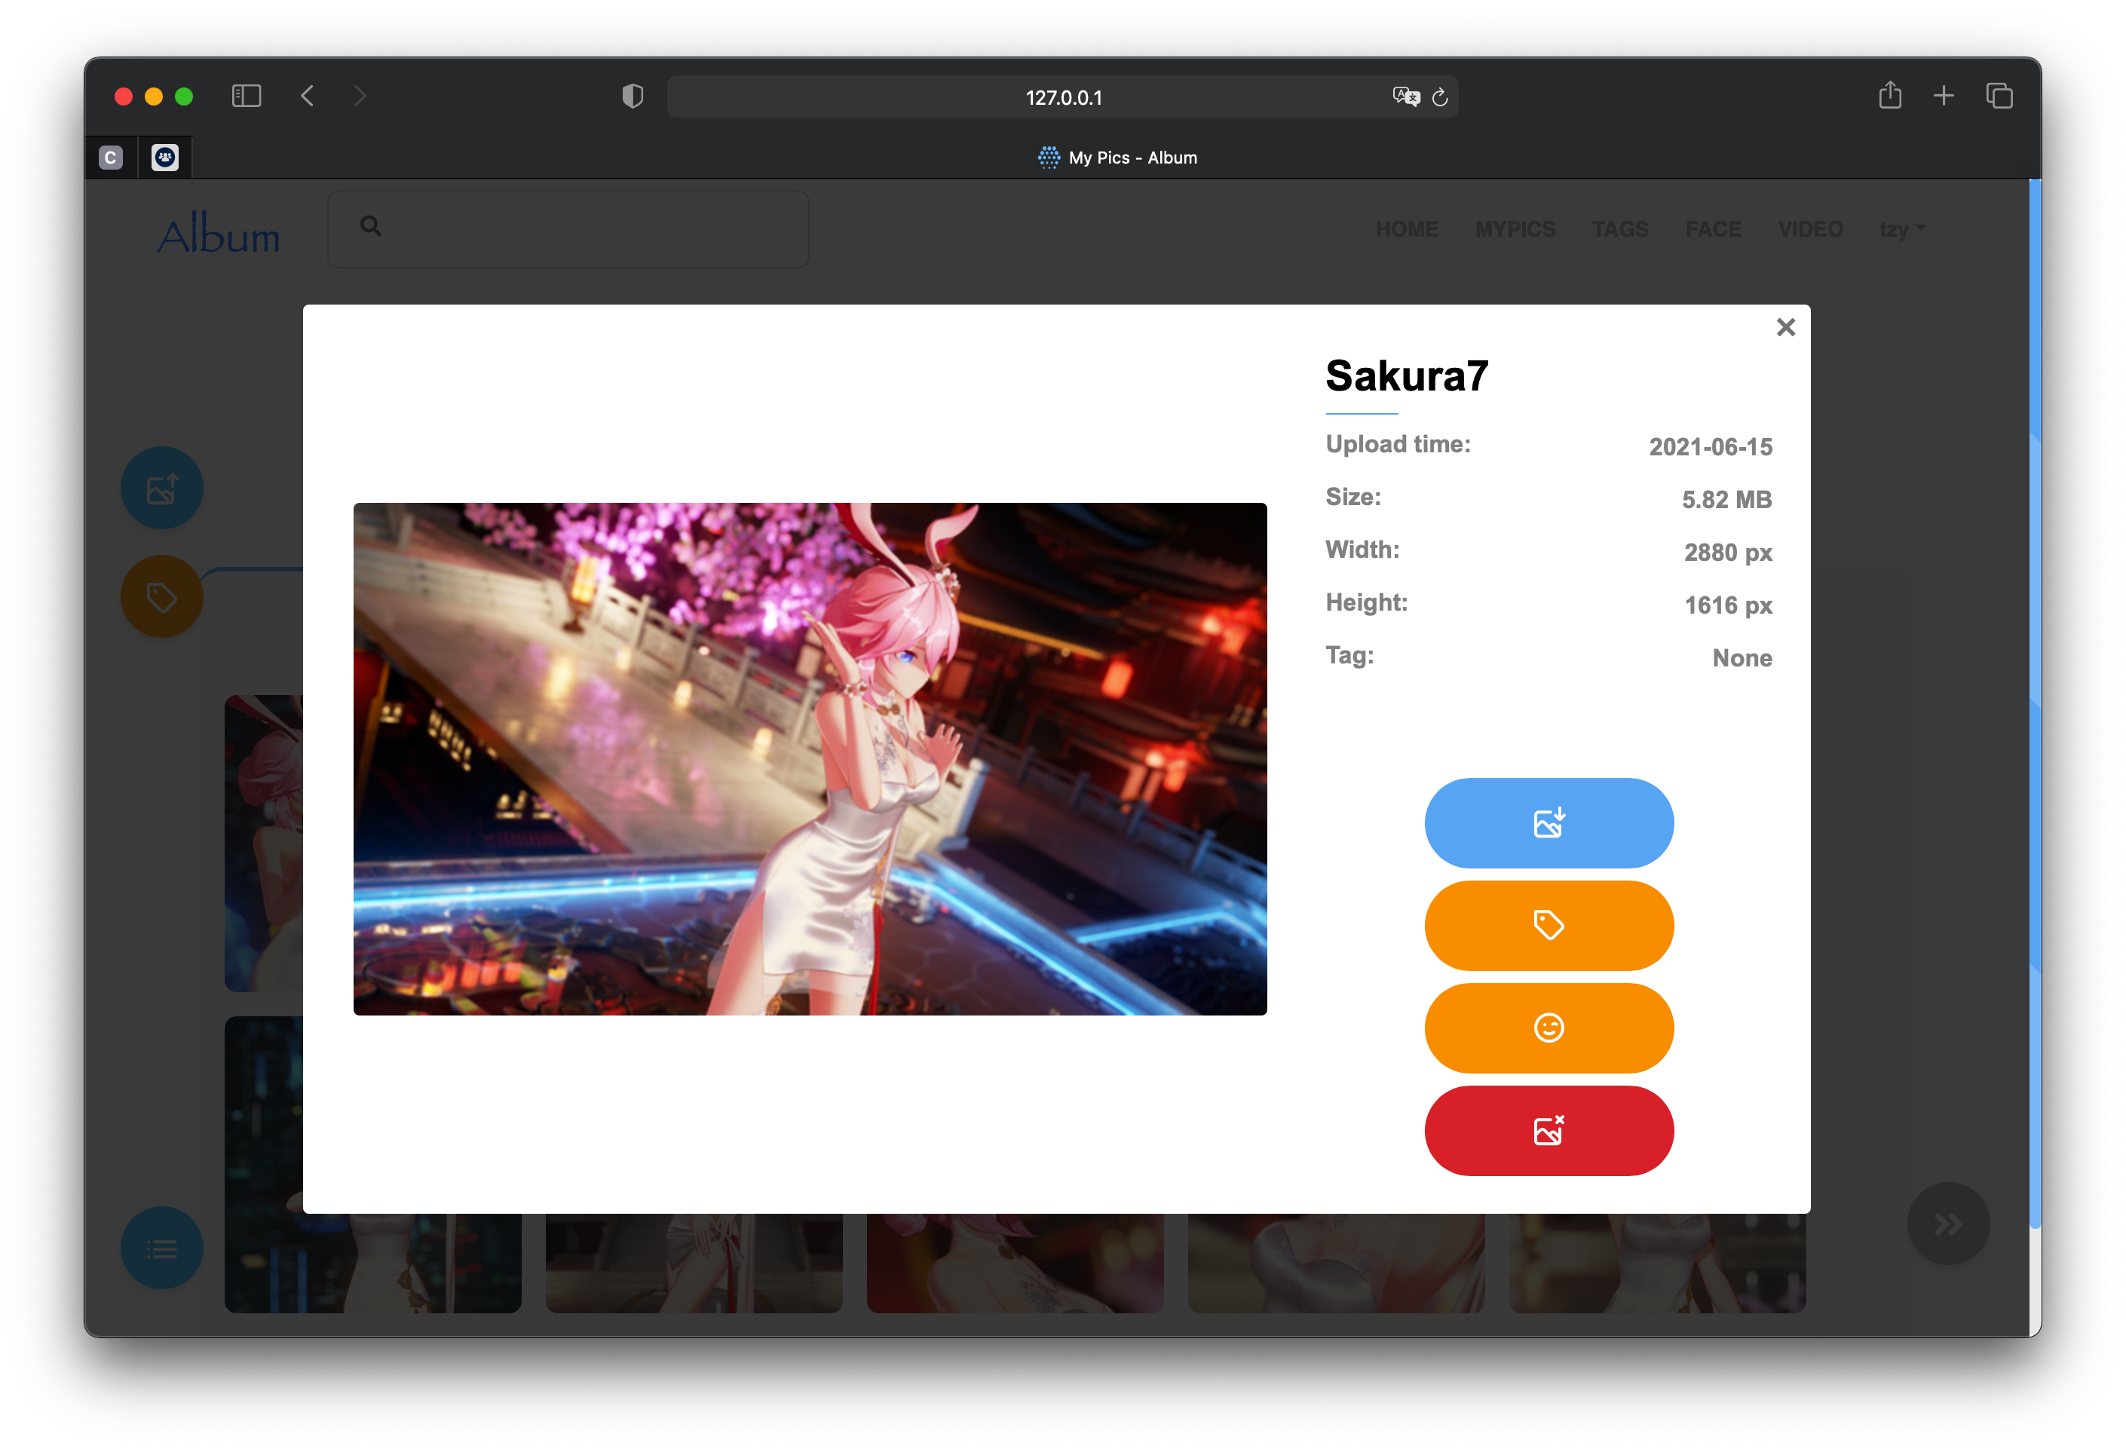2126x1449 pixels.
Task: Go to HOME page
Action: [1406, 228]
